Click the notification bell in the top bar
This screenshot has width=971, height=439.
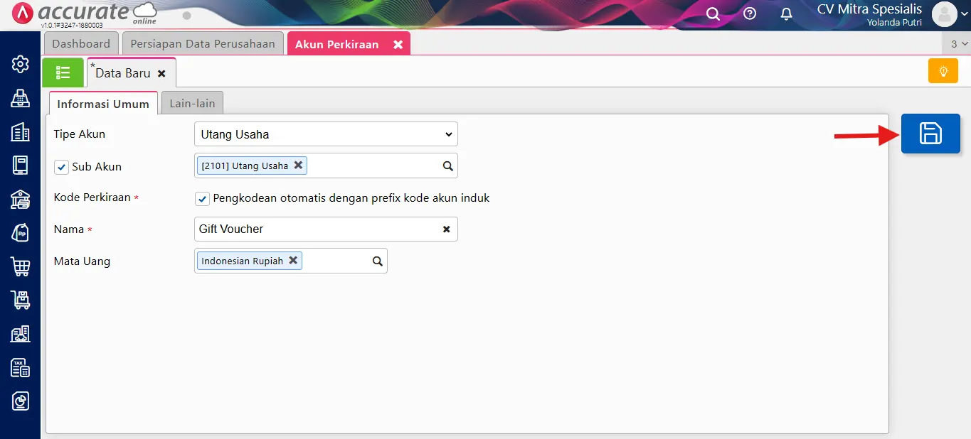tap(786, 13)
